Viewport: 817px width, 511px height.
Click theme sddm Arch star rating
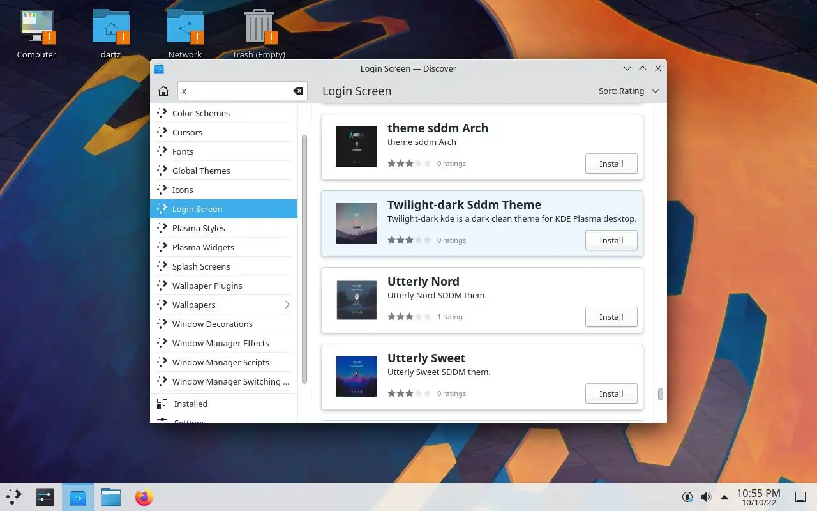409,164
